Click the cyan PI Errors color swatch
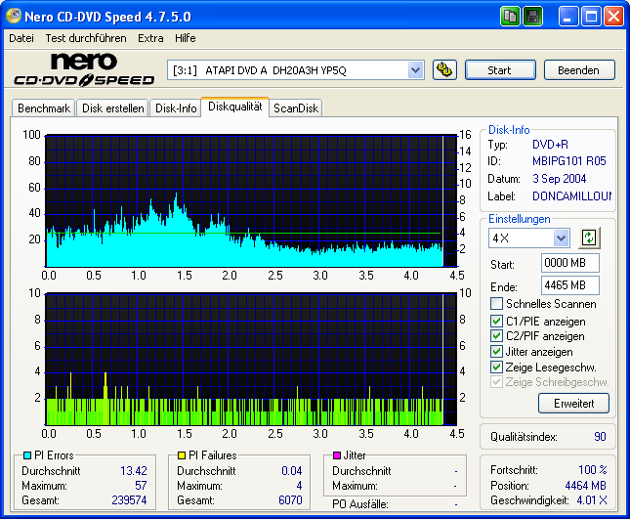Image resolution: width=630 pixels, height=519 pixels. (27, 455)
